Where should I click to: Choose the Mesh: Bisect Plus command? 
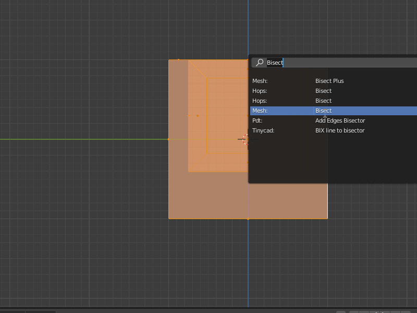click(x=330, y=81)
